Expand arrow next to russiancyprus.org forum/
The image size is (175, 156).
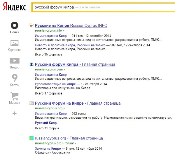[76, 143]
